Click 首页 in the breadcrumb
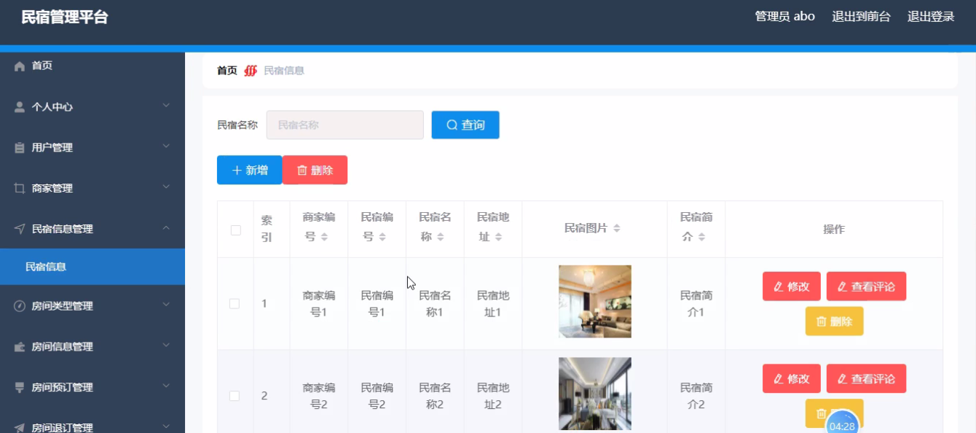The height and width of the screenshot is (433, 976). coord(227,71)
